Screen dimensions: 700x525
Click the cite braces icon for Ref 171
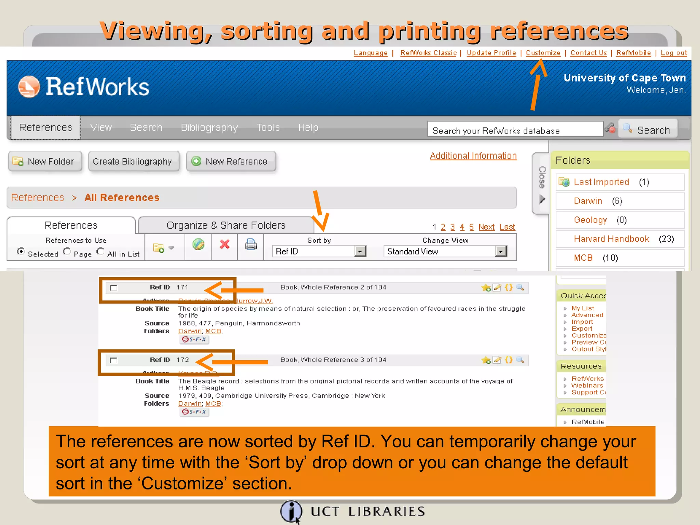[x=509, y=287]
